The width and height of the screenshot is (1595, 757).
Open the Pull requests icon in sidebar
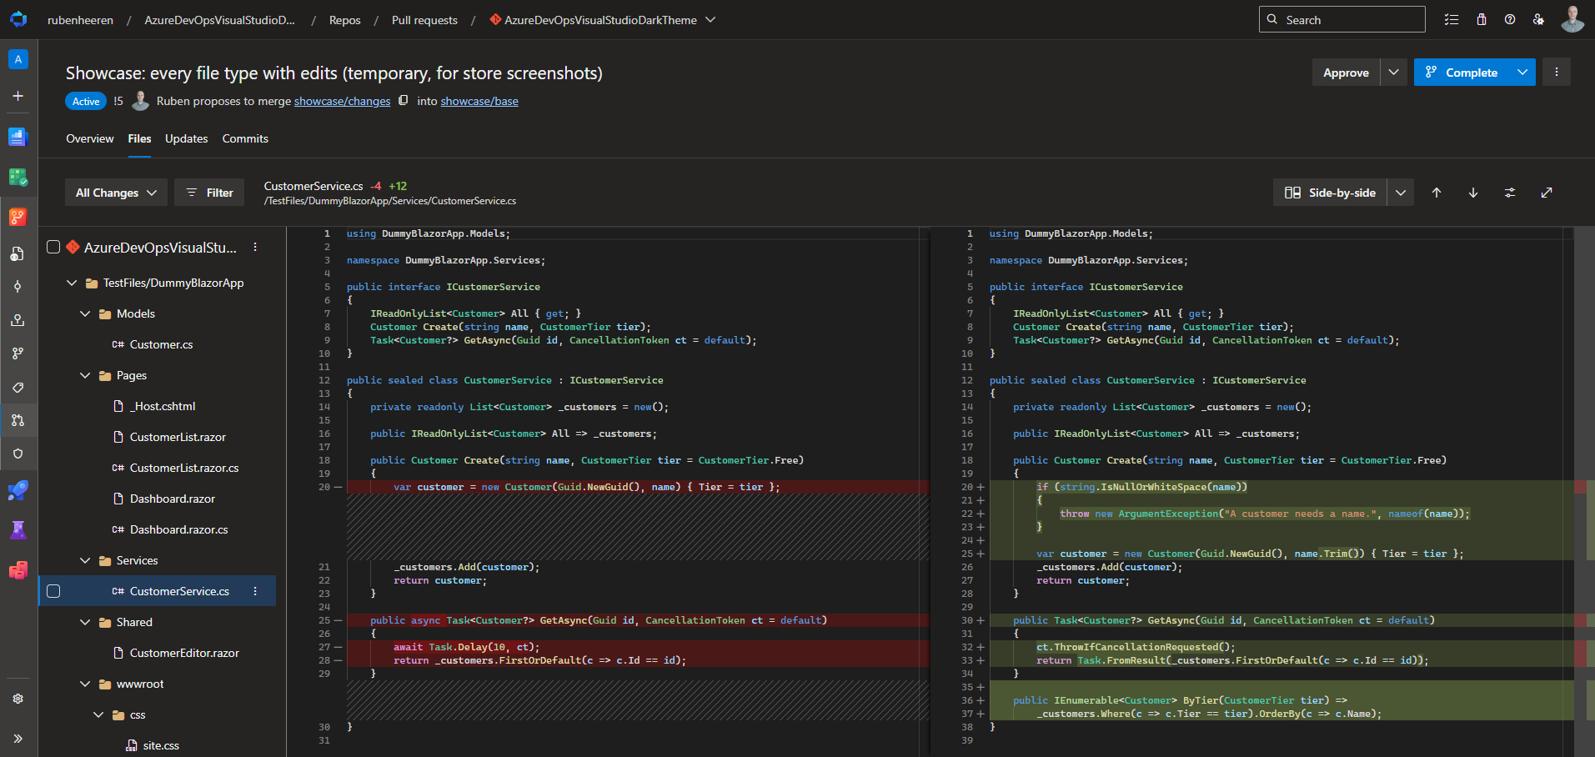click(x=18, y=420)
